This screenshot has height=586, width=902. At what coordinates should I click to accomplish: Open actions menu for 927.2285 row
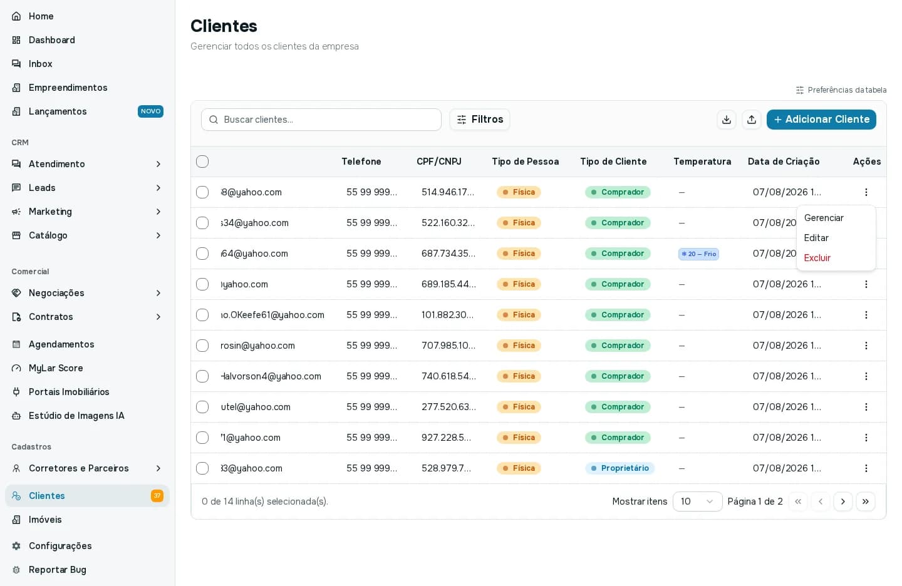866,438
